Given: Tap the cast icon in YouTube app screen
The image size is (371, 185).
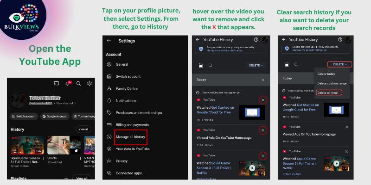Looking at the screenshot, I should (x=56, y=83).
